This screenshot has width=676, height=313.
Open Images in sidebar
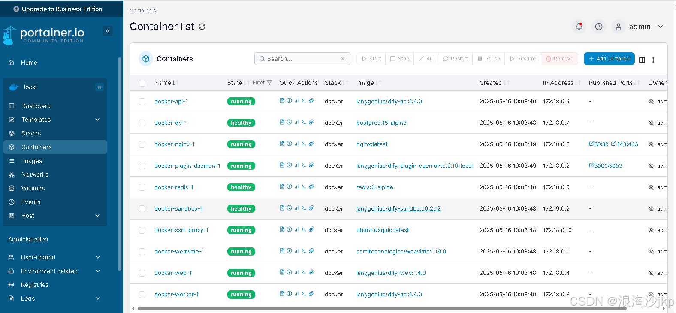click(32, 161)
